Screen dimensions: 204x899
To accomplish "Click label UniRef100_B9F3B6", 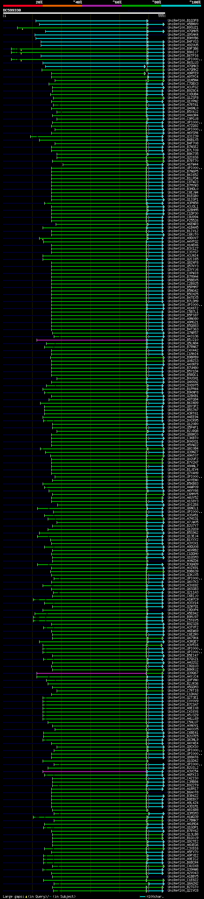I will 183,48.
